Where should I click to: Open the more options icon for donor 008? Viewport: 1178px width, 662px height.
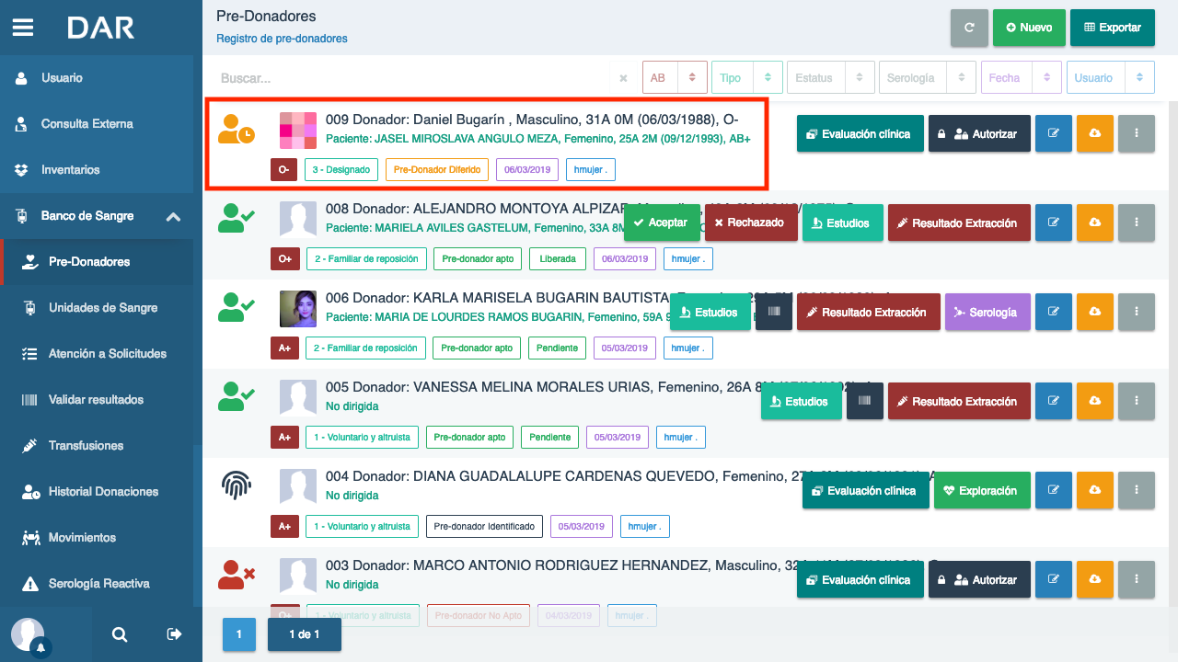pos(1137,223)
